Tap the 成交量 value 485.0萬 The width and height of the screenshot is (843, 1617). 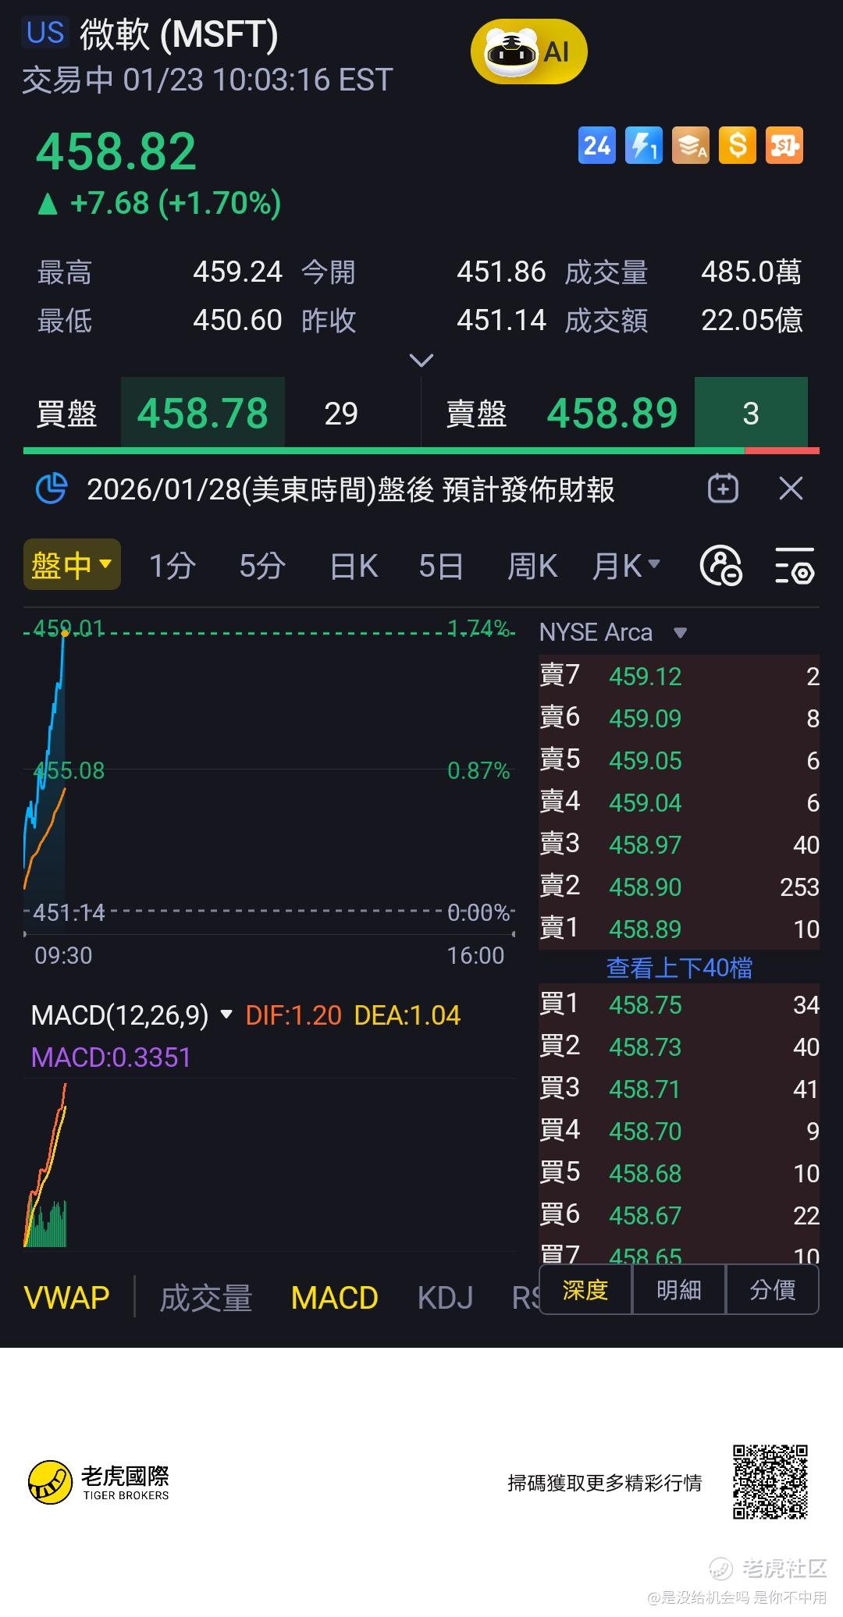751,272
